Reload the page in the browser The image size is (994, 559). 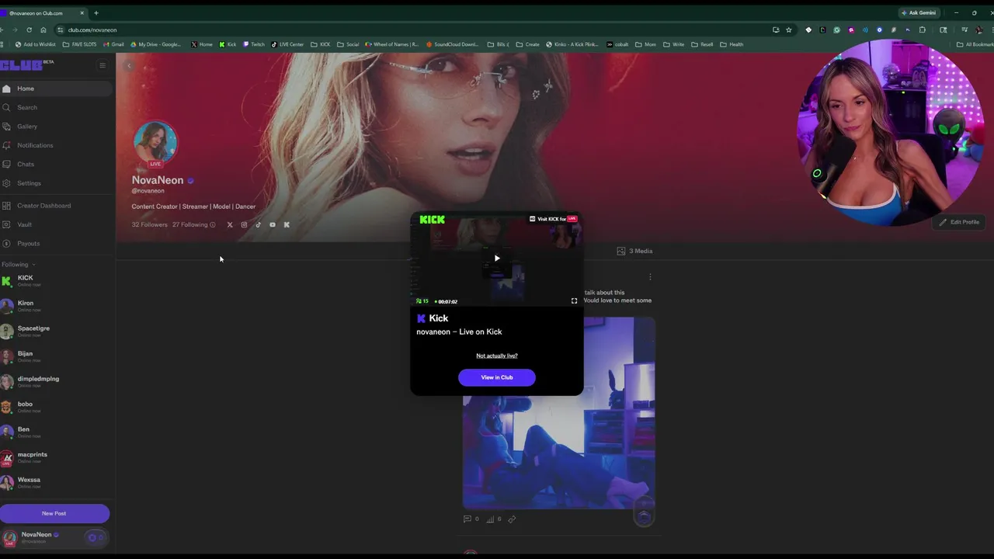click(x=29, y=30)
